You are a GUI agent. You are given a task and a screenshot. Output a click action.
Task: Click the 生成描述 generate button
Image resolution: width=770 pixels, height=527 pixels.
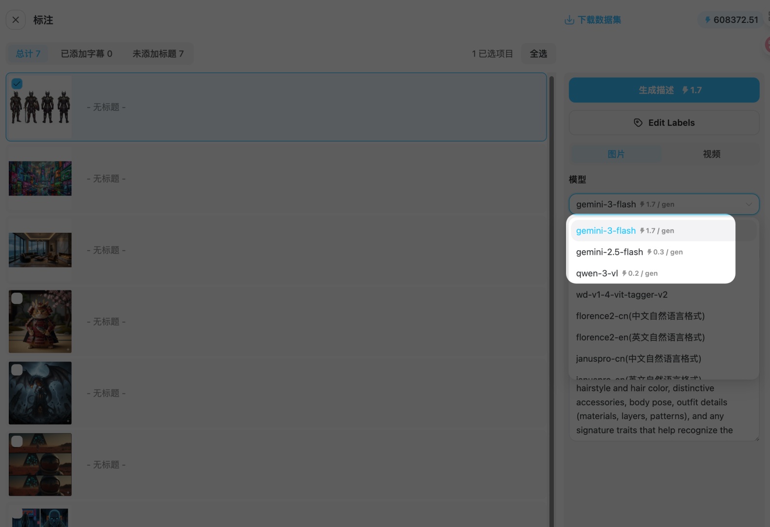coord(664,90)
